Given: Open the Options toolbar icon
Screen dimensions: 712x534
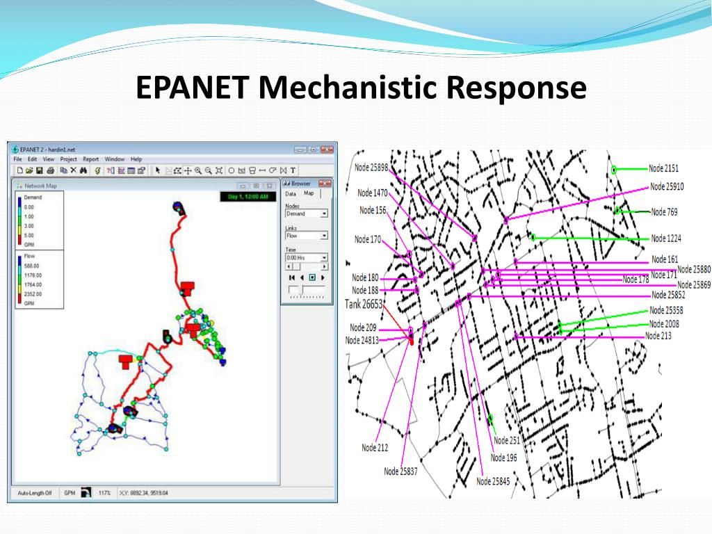Looking at the screenshot, I should click(x=141, y=171).
